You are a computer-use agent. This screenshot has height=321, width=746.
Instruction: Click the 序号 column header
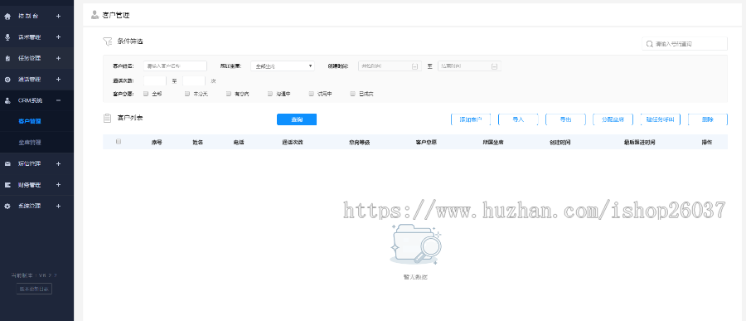157,143
